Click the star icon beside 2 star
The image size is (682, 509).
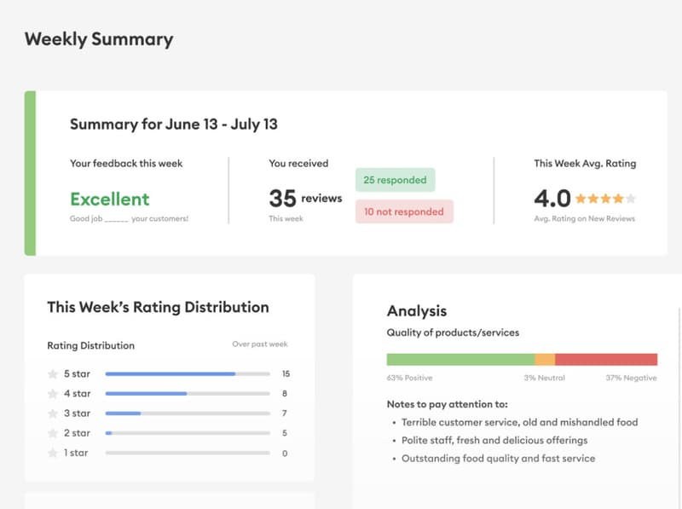[x=53, y=433]
